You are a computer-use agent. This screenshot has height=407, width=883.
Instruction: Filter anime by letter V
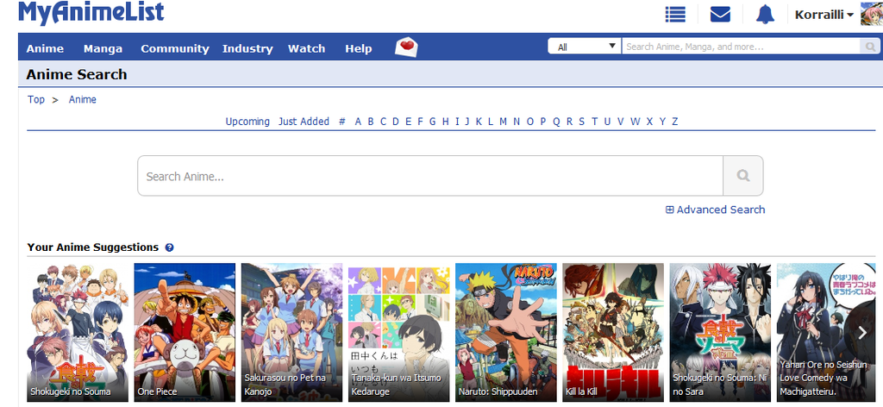620,121
